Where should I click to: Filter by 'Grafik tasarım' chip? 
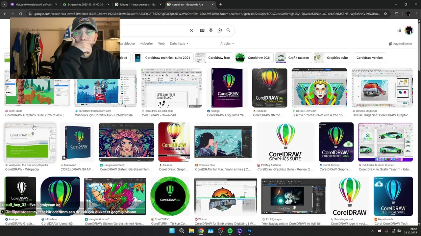click(x=294, y=58)
